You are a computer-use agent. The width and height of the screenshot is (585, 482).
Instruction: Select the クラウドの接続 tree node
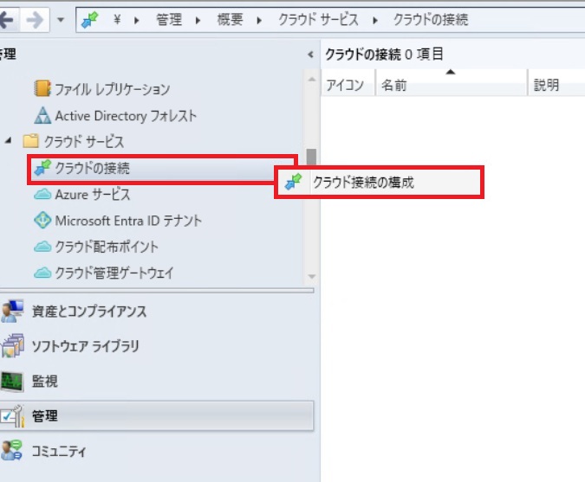coord(92,168)
